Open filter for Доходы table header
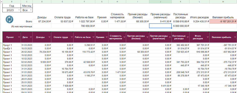 point(49,37)
